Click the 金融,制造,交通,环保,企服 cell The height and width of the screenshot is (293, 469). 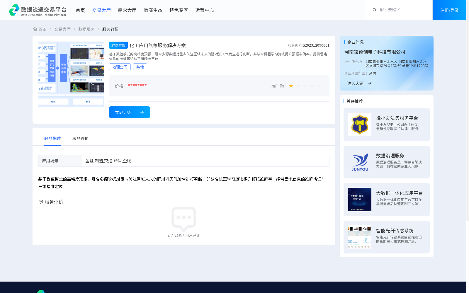205,161
